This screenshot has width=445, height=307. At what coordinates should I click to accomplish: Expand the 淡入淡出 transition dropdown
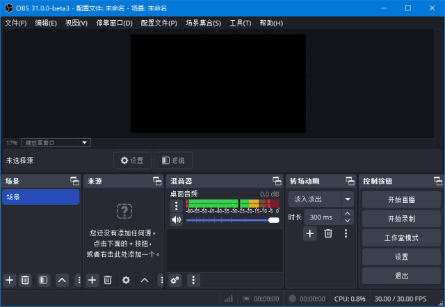click(348, 199)
